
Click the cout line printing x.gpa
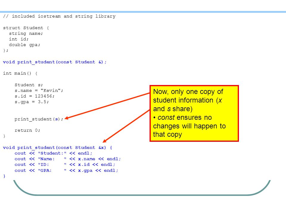[66, 171]
